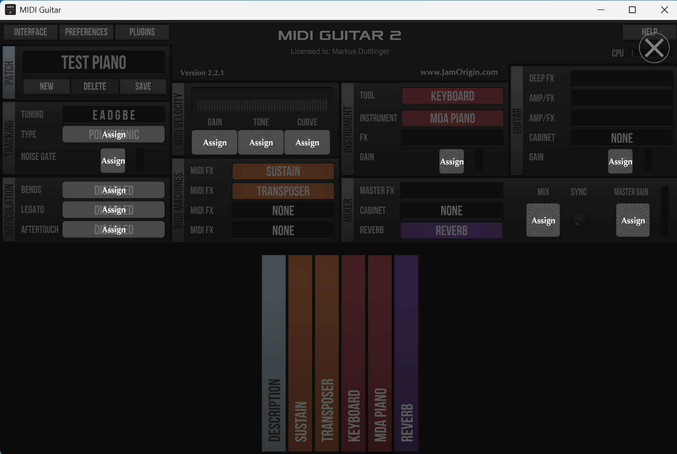Click the MASTER GAIN level meter
Viewport: 677px width, 454px height.
[x=664, y=212]
